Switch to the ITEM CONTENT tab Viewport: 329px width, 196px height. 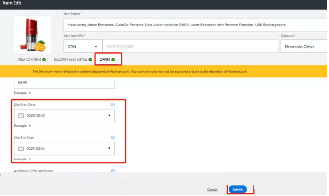[31, 60]
